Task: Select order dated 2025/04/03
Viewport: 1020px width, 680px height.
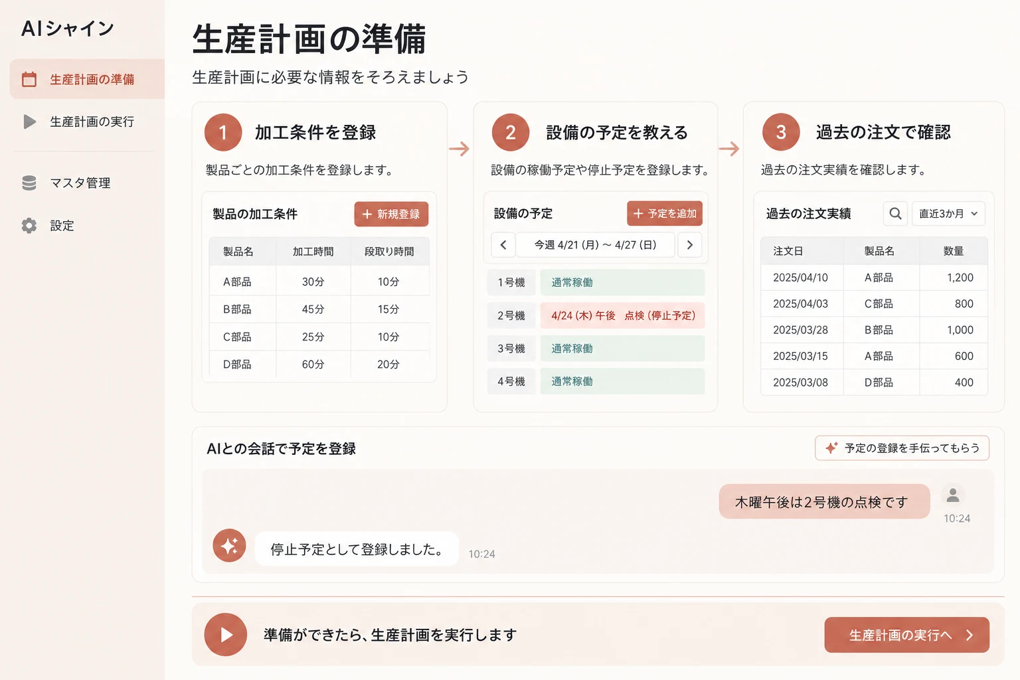Action: 874,303
